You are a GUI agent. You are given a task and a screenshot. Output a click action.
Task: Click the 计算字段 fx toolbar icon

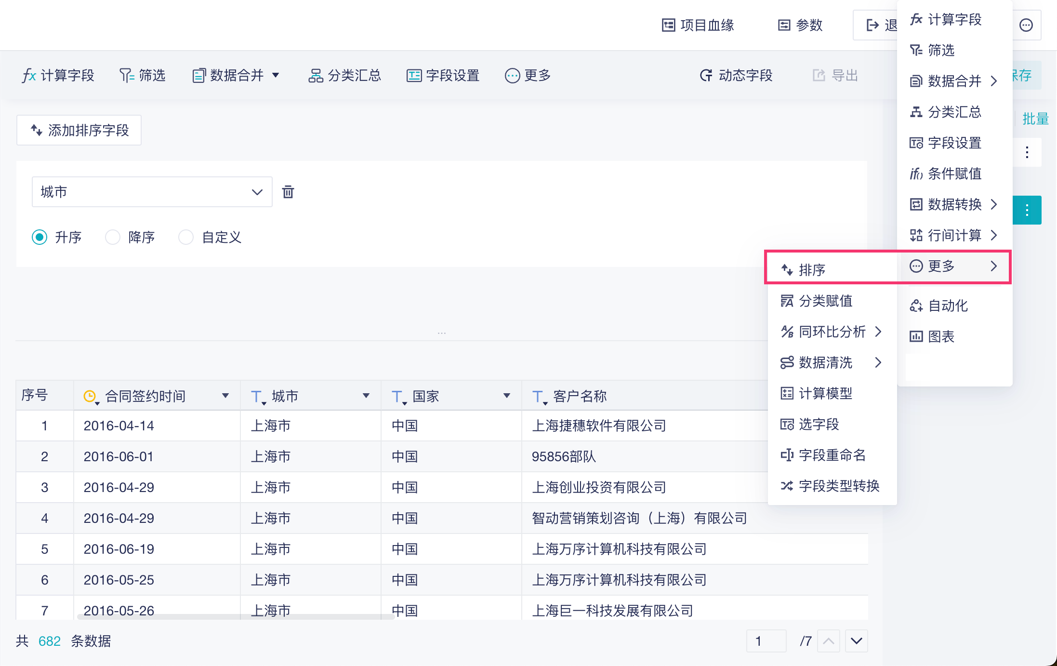pyautogui.click(x=29, y=76)
